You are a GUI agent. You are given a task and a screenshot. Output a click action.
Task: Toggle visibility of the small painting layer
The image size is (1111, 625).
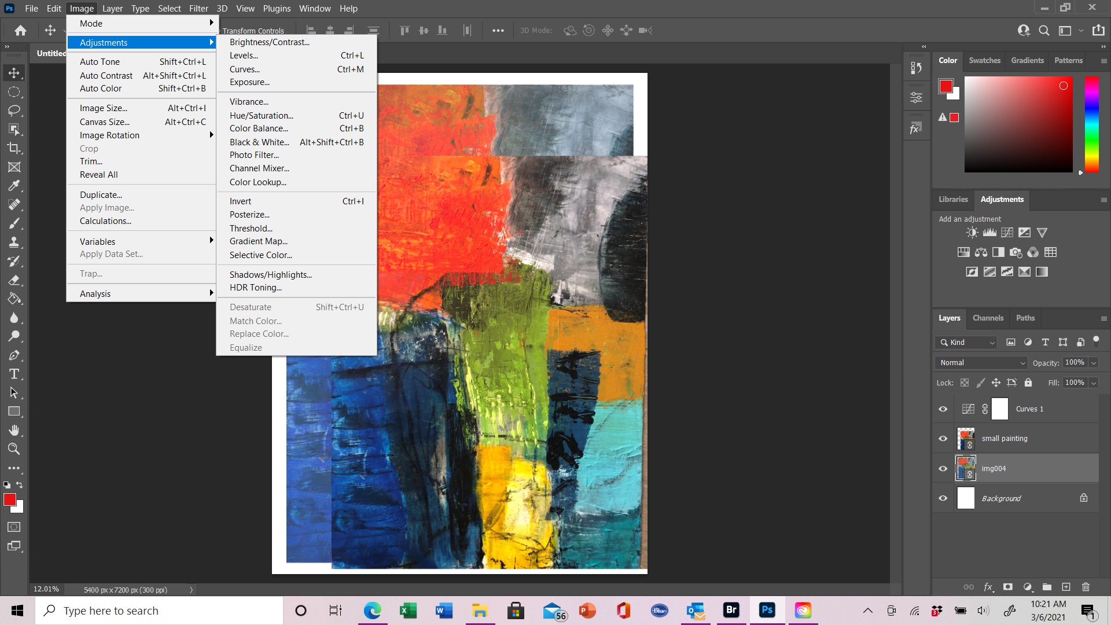coord(943,438)
